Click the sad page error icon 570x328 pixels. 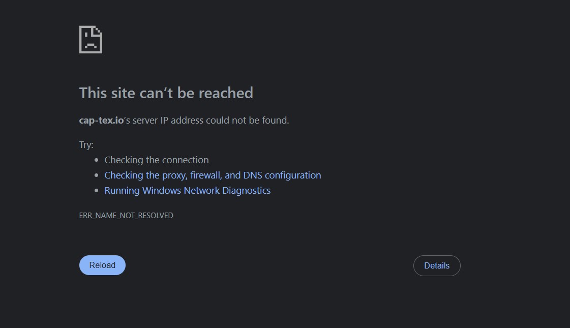91,40
